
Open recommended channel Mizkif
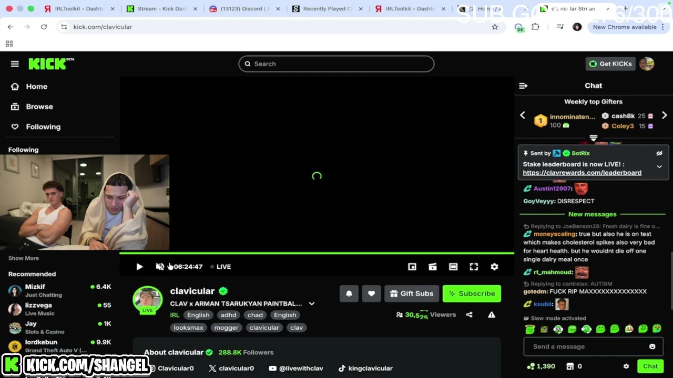point(59,290)
